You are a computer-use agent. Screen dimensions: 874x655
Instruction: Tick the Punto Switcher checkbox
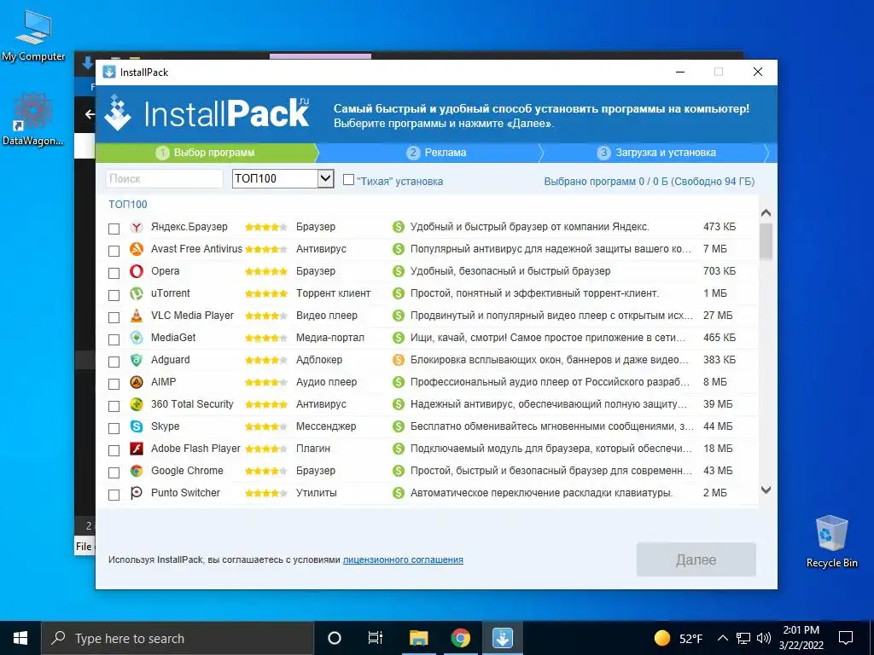pyautogui.click(x=114, y=495)
